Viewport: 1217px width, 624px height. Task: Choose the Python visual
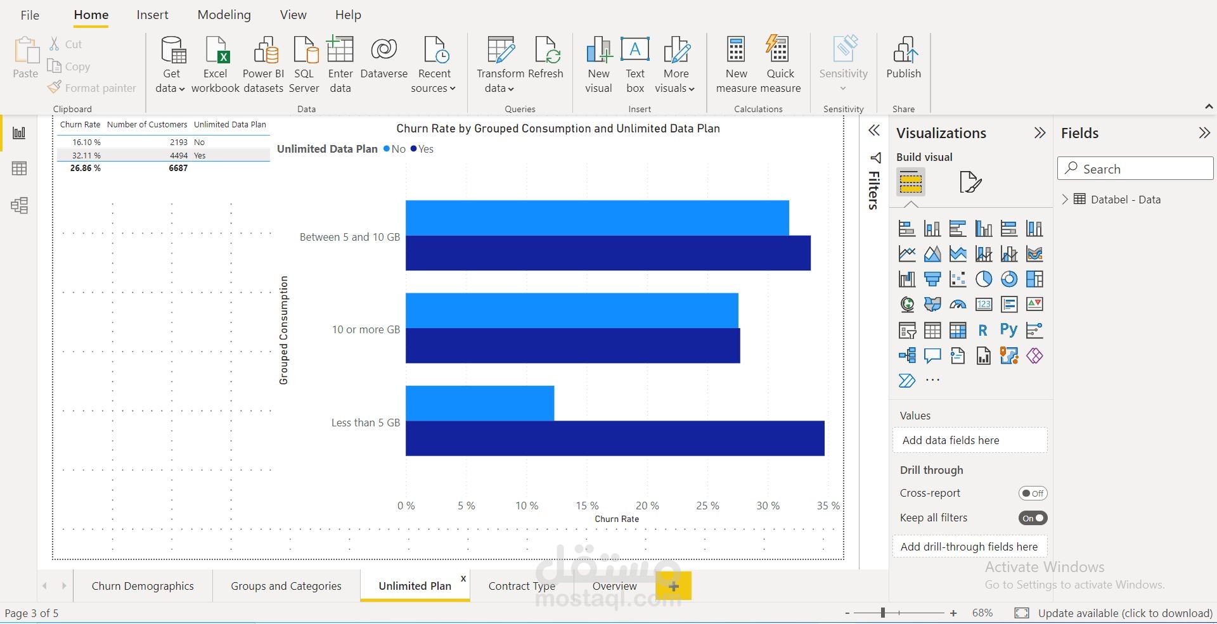pos(1009,330)
